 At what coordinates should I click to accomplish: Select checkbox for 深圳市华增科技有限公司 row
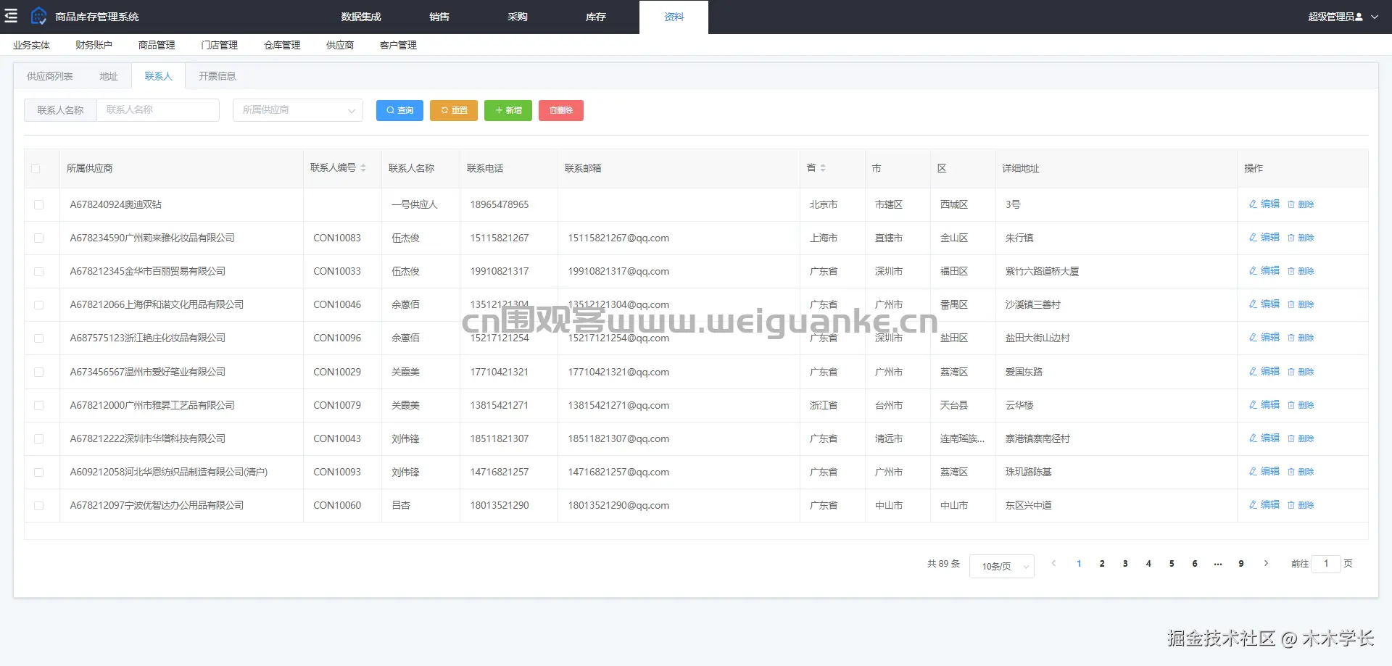[39, 439]
